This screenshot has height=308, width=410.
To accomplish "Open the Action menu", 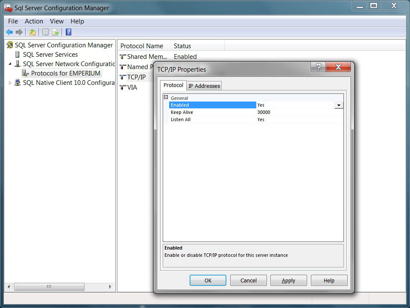I will point(34,21).
